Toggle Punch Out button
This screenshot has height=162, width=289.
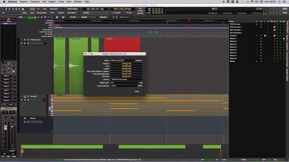coord(44,9)
